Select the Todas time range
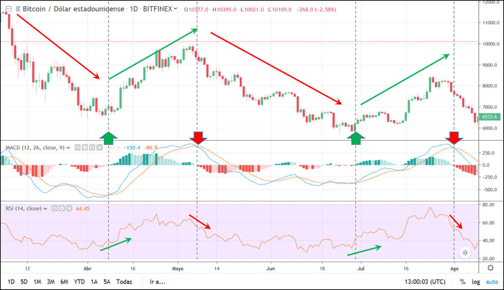The image size is (504, 290). pyautogui.click(x=124, y=281)
